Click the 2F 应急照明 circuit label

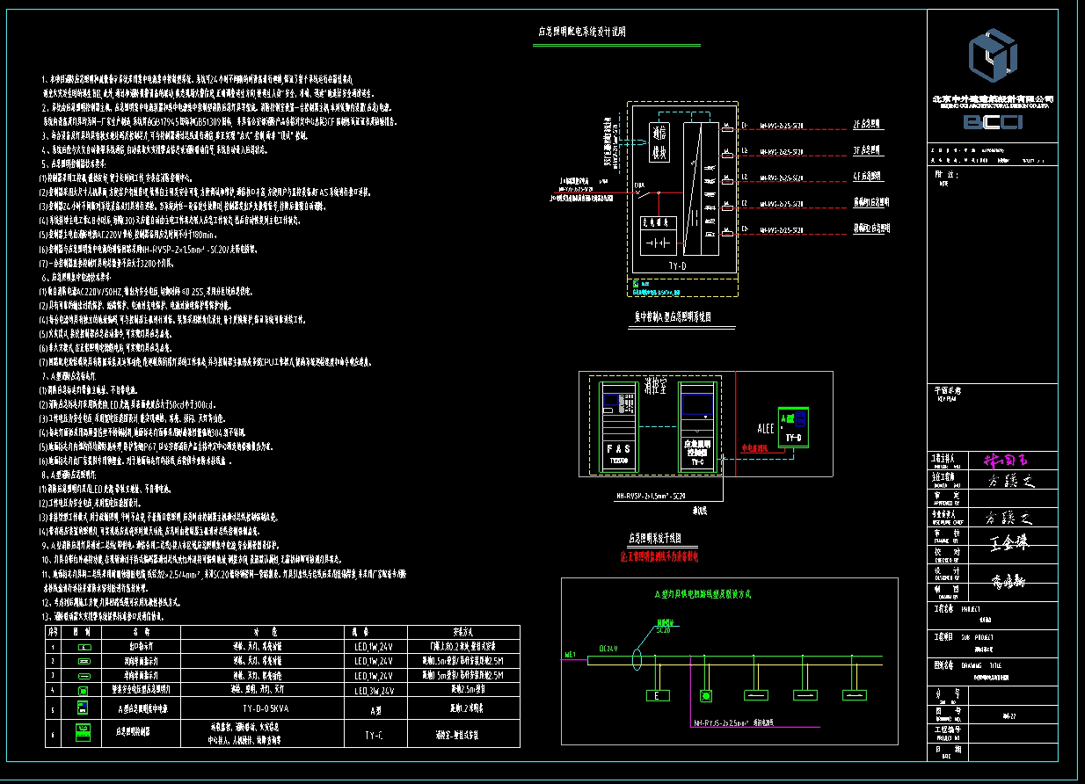(x=866, y=126)
